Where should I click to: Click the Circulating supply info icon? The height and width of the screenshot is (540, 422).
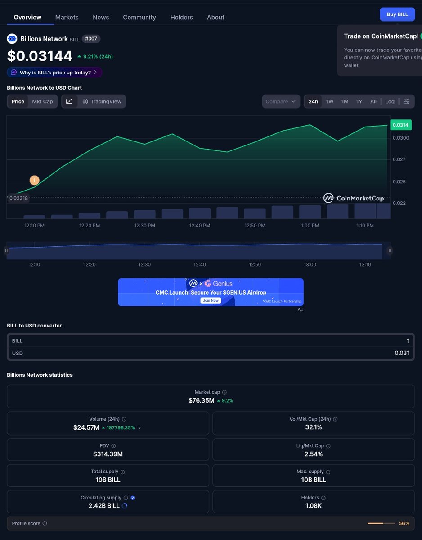point(126,498)
